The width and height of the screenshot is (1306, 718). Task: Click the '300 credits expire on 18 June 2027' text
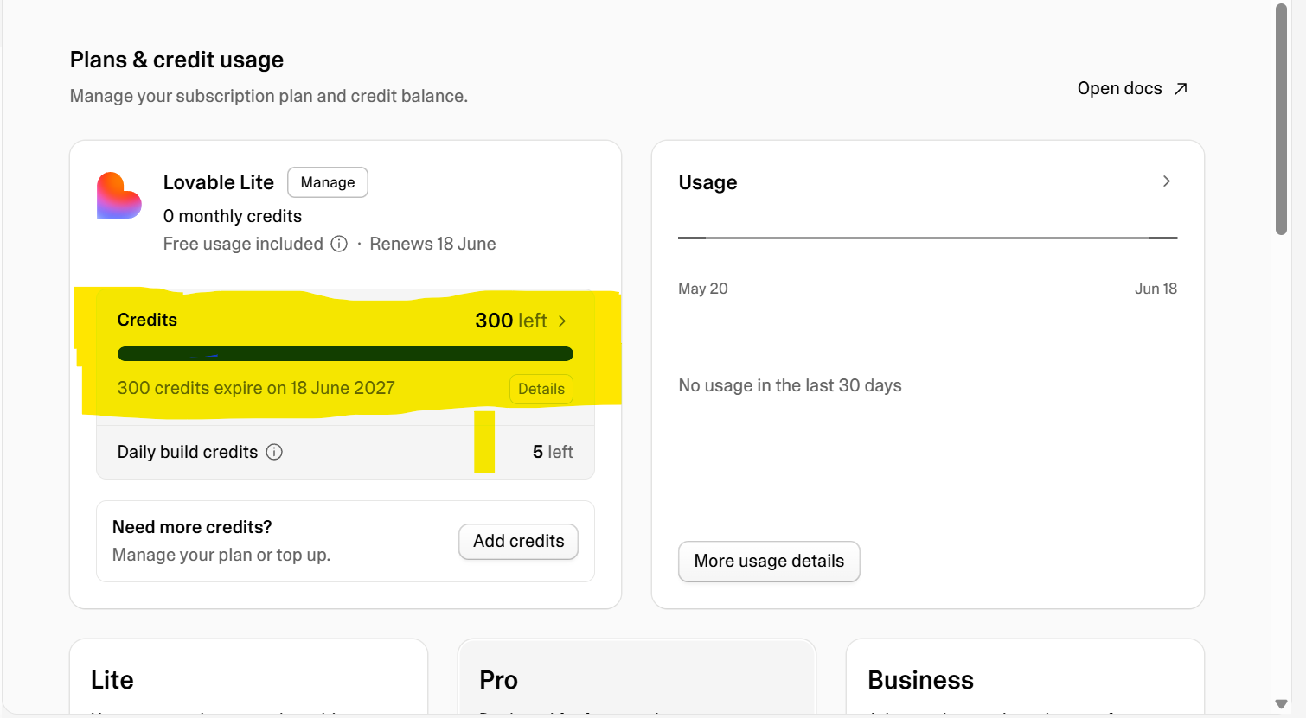(256, 388)
